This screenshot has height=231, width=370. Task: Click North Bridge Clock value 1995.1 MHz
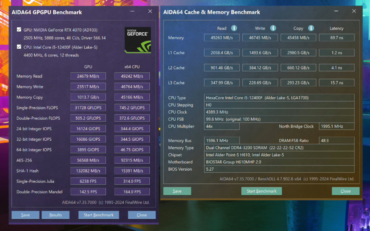[337, 126]
